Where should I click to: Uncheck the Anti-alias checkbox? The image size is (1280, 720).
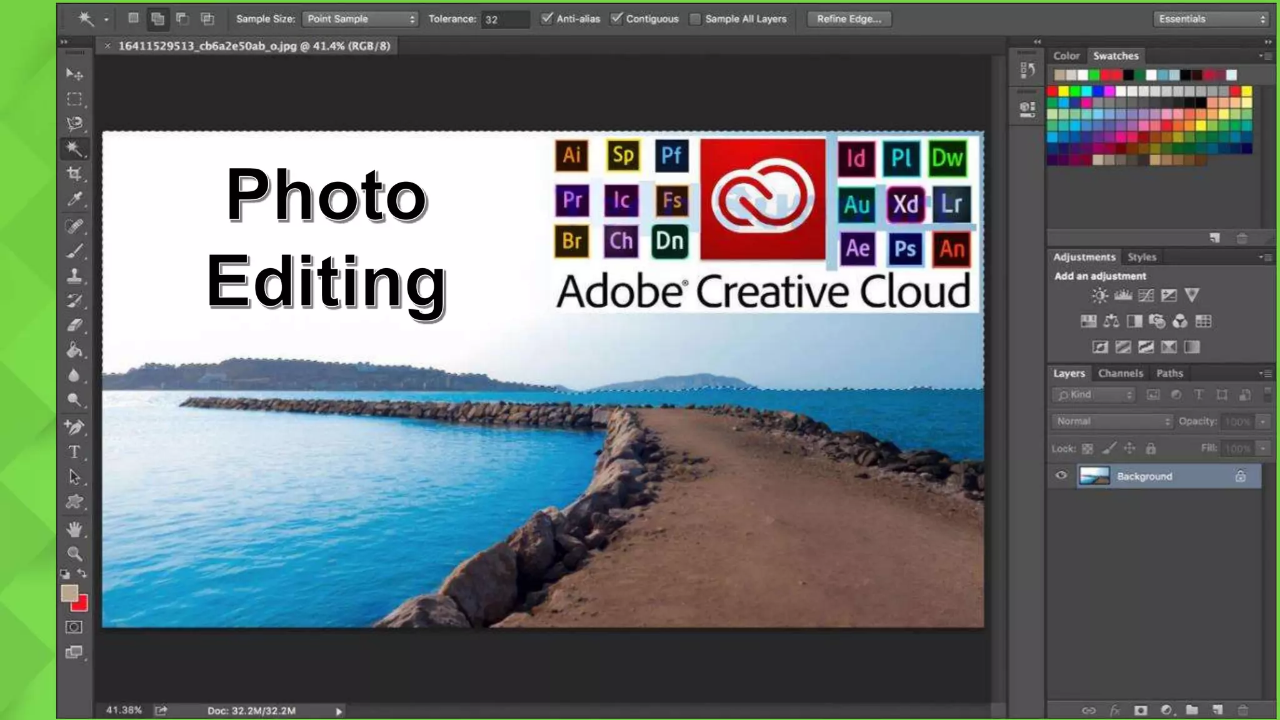click(547, 18)
